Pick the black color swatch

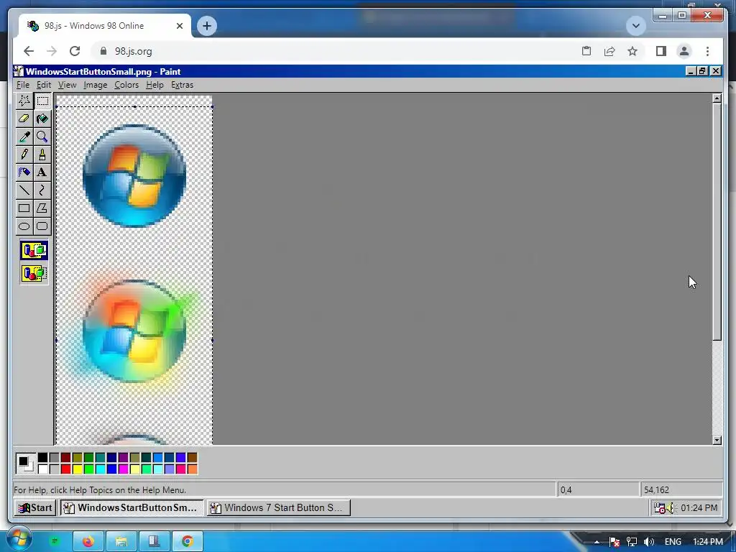click(x=42, y=458)
